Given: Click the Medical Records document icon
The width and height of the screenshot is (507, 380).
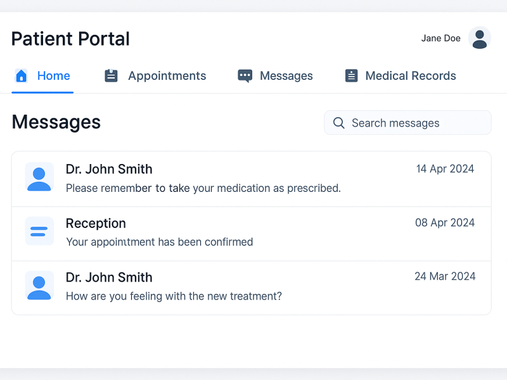Looking at the screenshot, I should pyautogui.click(x=351, y=76).
